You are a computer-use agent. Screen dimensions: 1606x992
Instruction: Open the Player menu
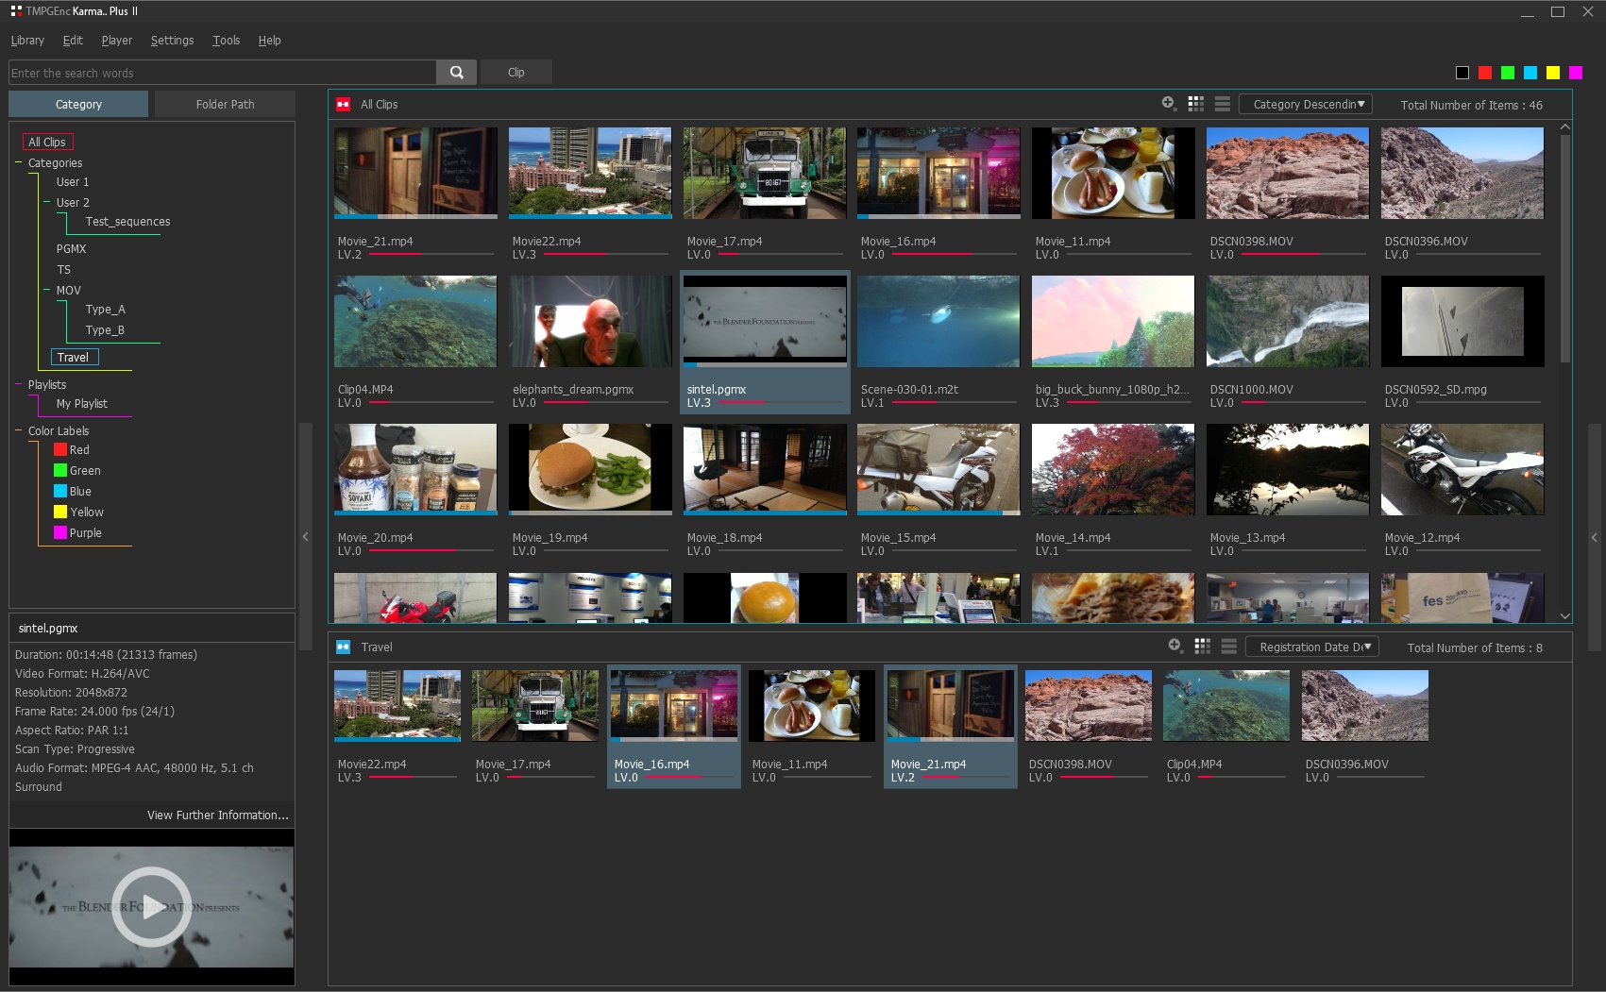(x=117, y=41)
